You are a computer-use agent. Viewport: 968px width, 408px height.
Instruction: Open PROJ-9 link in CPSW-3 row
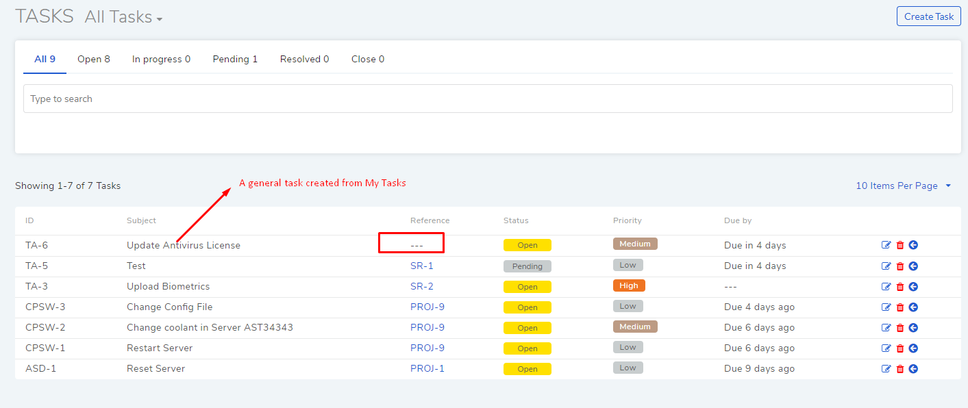coord(427,307)
